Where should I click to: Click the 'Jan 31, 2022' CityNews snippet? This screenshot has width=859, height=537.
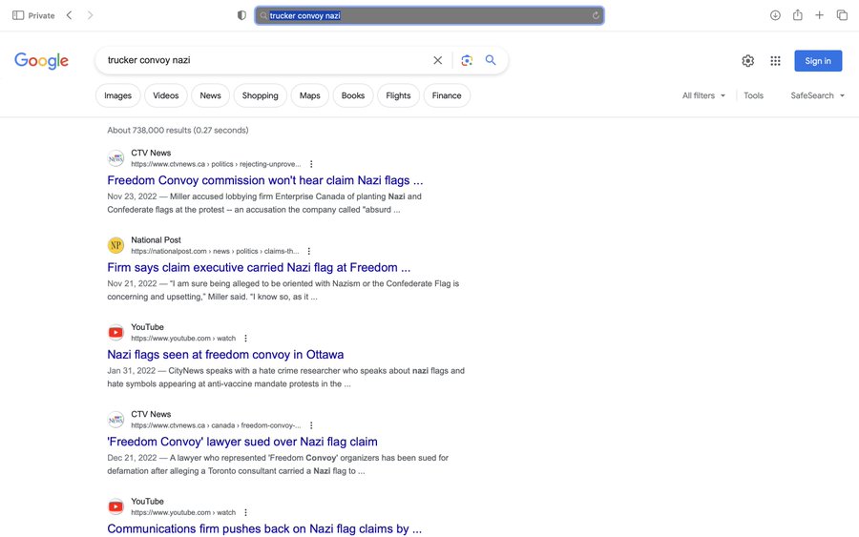pos(286,377)
